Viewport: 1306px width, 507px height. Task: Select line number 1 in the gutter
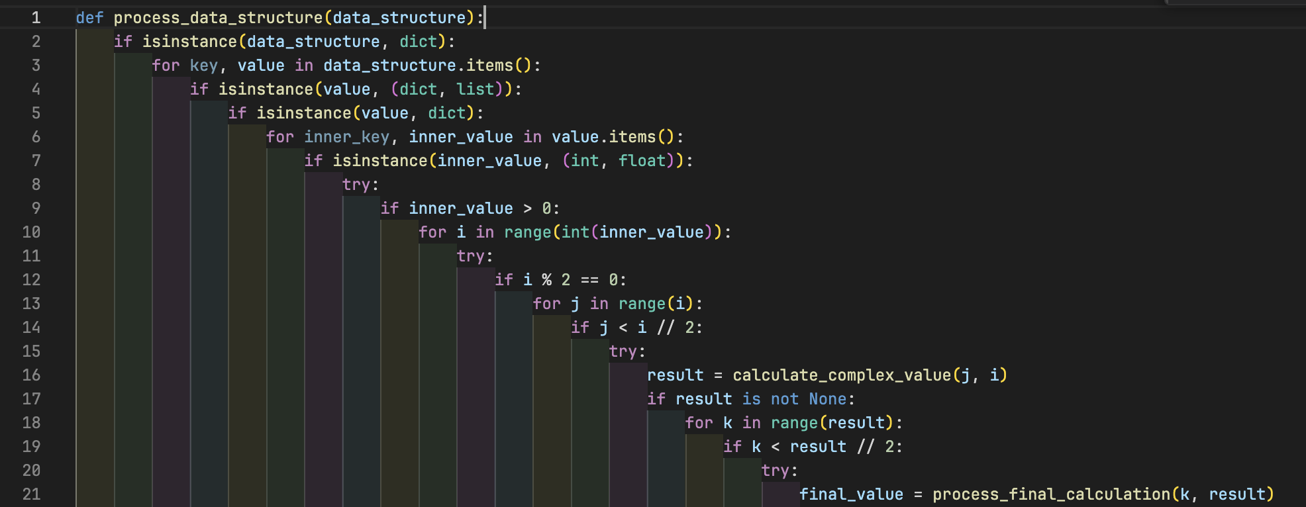36,18
